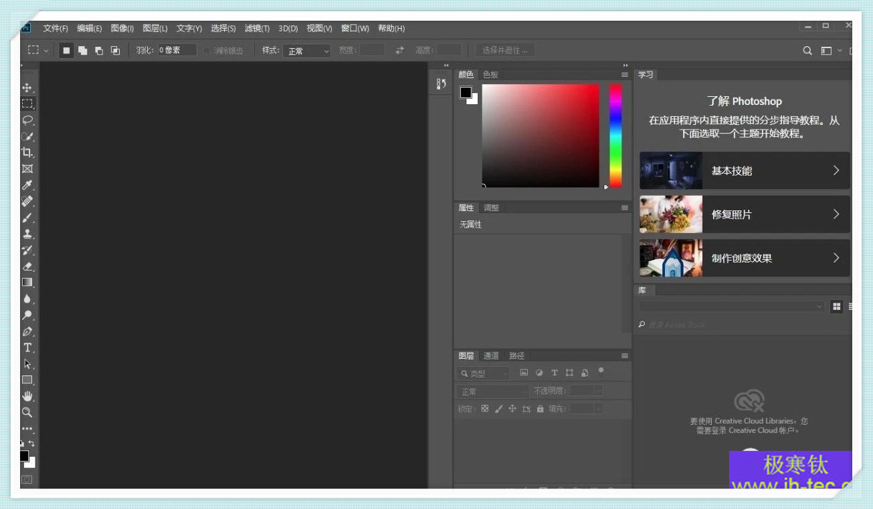Select the Eyedropper tool
Screen dimensions: 873x509
27,185
